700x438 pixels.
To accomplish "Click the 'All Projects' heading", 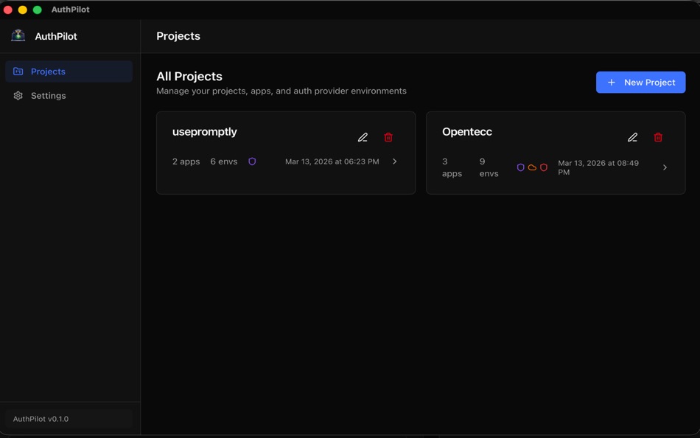I will [189, 77].
